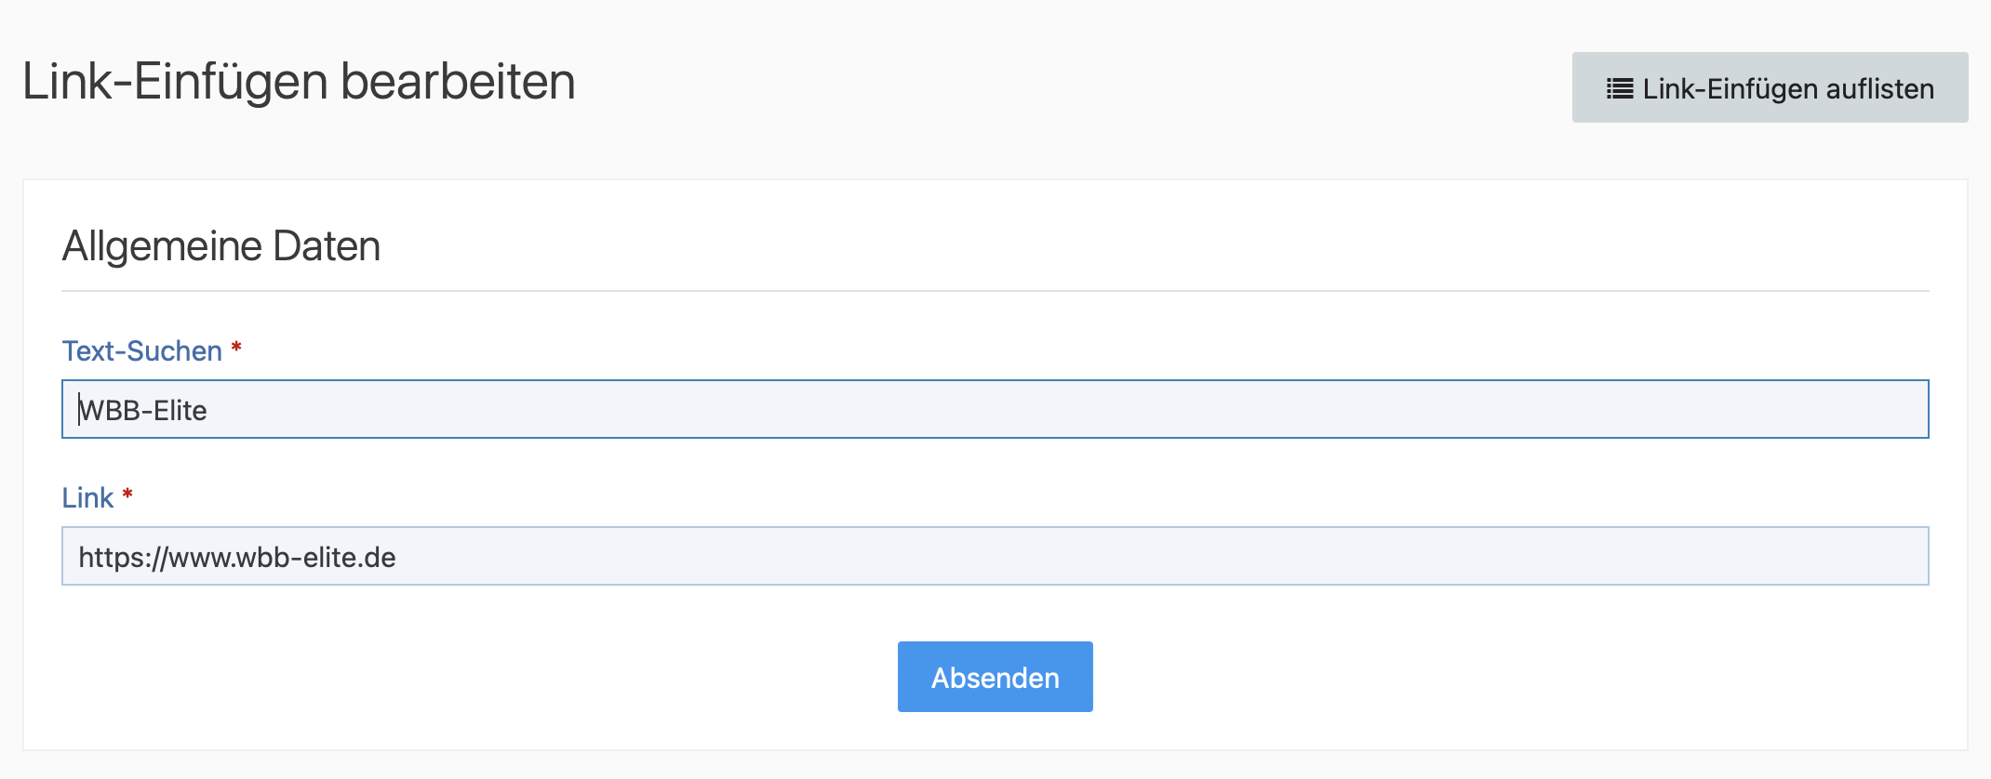Click the word "Daten" in the section title

(327, 246)
